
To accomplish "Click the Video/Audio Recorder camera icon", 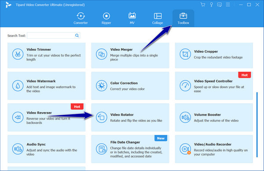I will click(x=185, y=149).
